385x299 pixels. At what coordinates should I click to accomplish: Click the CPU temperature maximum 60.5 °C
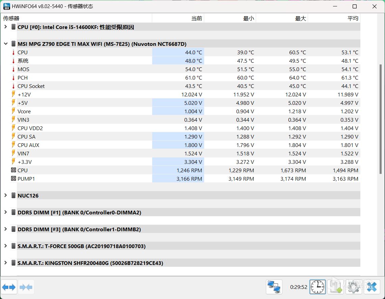pos(298,53)
